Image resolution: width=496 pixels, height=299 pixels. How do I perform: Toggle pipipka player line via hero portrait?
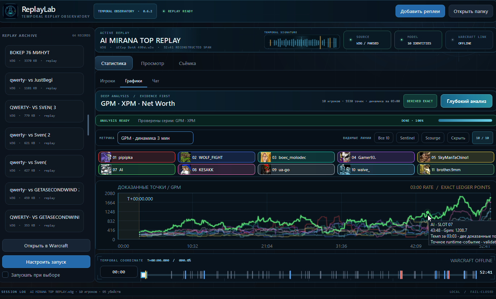pos(106,157)
